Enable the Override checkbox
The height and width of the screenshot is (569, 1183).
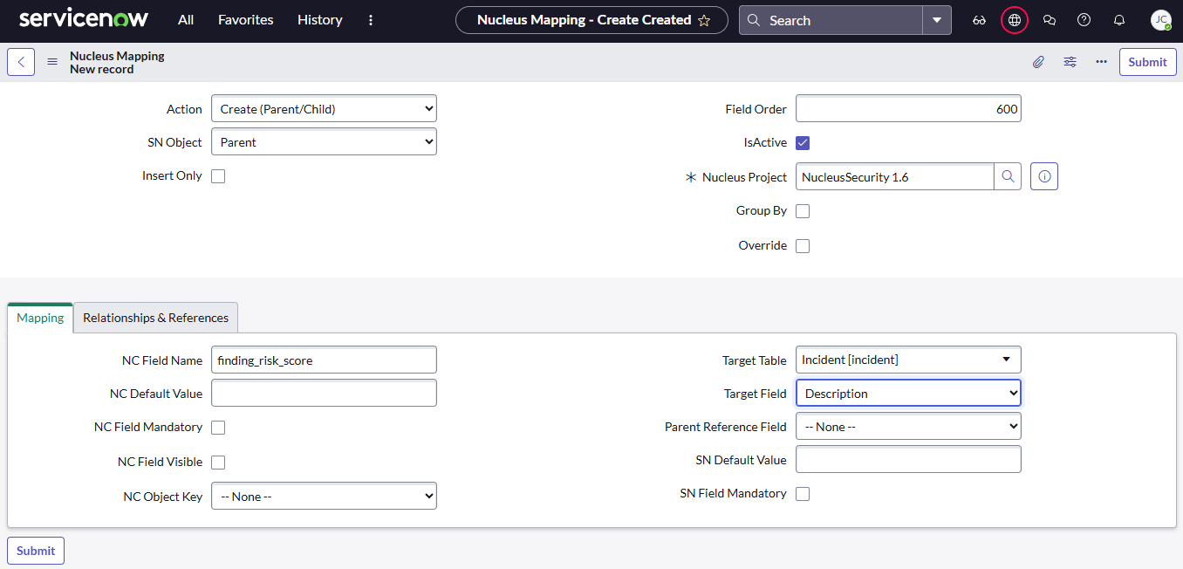point(803,246)
